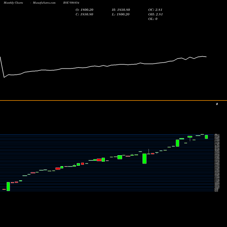This screenshot has width=227, height=227.
Task: Click the sharp dip on the white line chart
Action: coord(4,77)
